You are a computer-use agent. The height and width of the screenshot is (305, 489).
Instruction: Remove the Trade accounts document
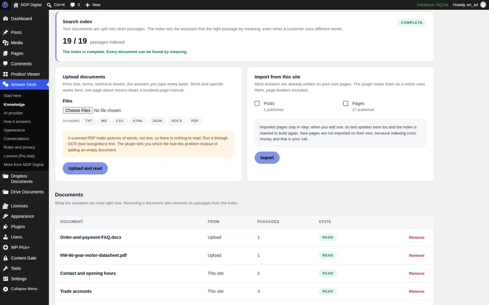(x=416, y=291)
